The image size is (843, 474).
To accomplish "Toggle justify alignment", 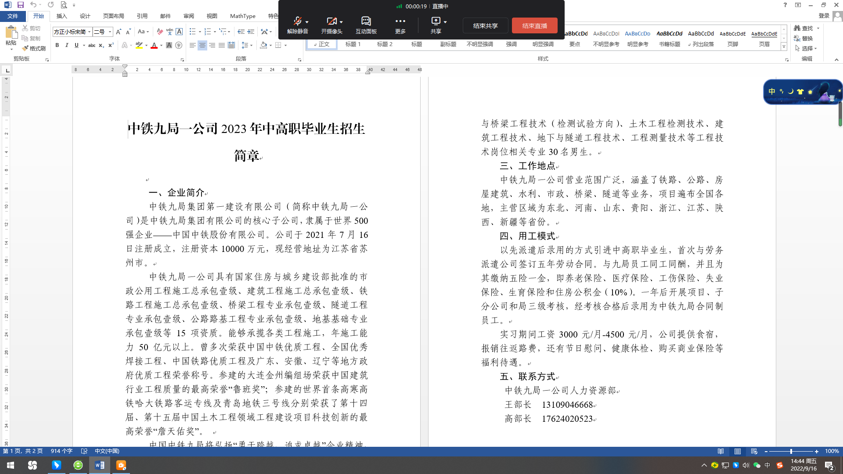I will pos(222,45).
